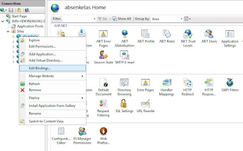
Task: Open the .NET Error Pages feature
Action: click(103, 39)
